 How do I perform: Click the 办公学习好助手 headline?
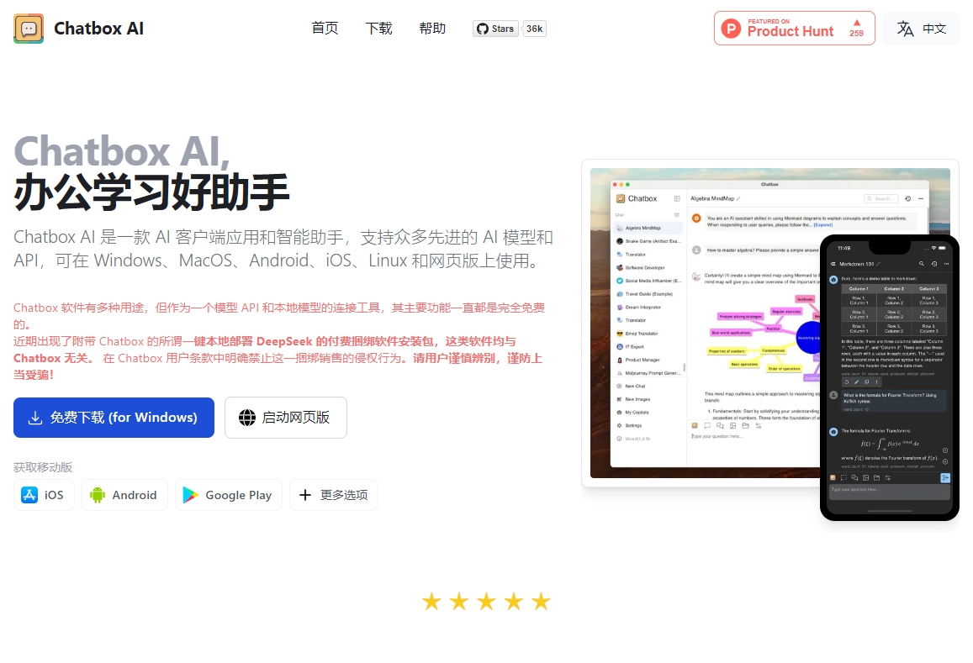point(151,192)
